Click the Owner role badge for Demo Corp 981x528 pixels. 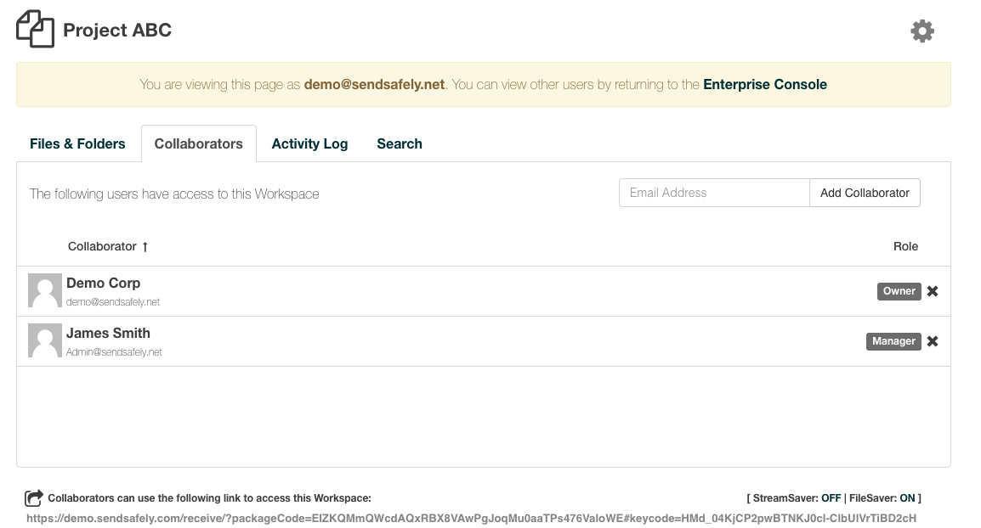coord(899,291)
